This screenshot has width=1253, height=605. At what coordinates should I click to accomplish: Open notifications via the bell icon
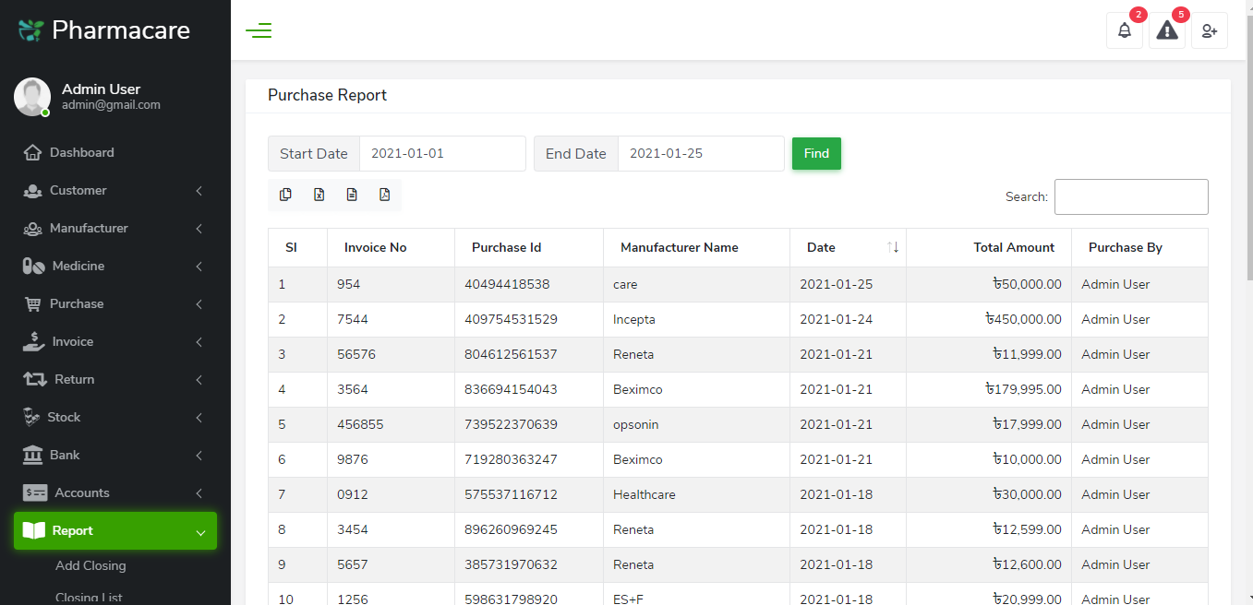pos(1124,30)
